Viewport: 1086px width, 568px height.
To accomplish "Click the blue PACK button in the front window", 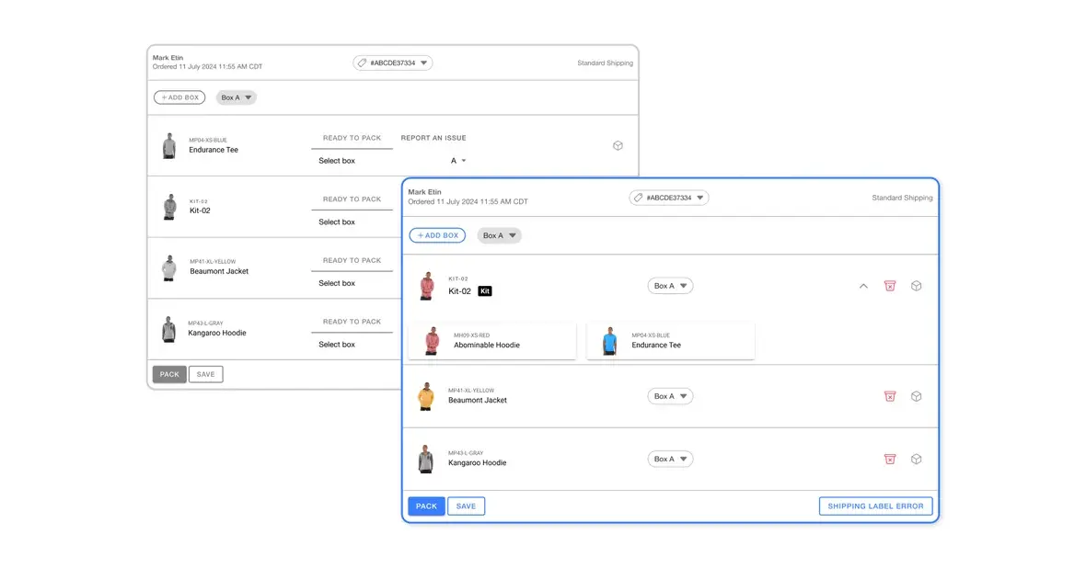I will click(x=427, y=506).
